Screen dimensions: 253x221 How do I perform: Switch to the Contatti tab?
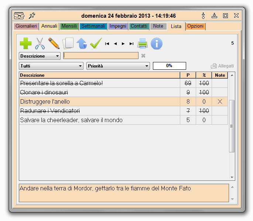coord(139,26)
